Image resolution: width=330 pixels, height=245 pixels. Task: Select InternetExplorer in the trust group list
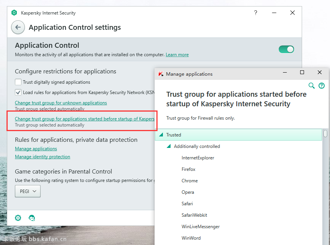[198, 158]
